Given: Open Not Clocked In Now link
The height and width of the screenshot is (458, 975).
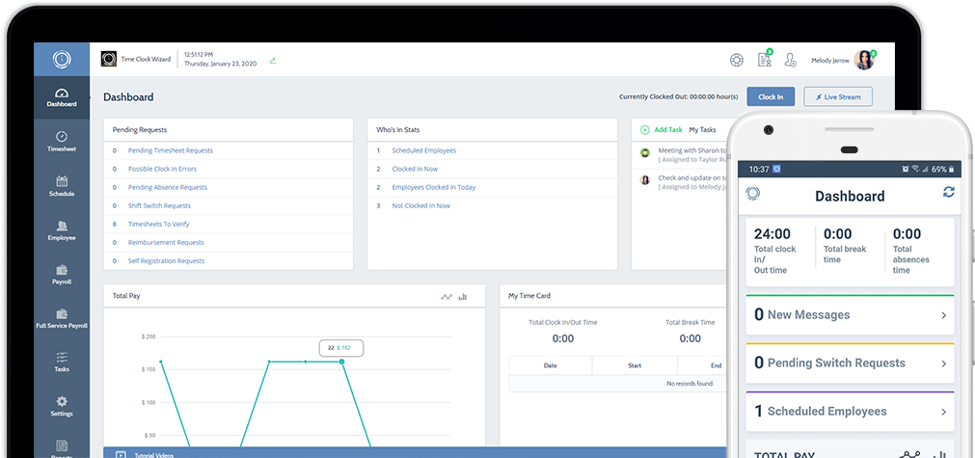Looking at the screenshot, I should click(421, 205).
